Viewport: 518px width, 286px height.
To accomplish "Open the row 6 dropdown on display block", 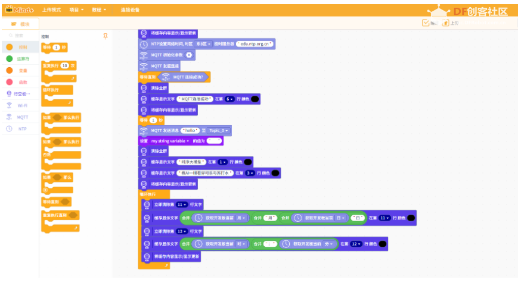I will (x=229, y=99).
